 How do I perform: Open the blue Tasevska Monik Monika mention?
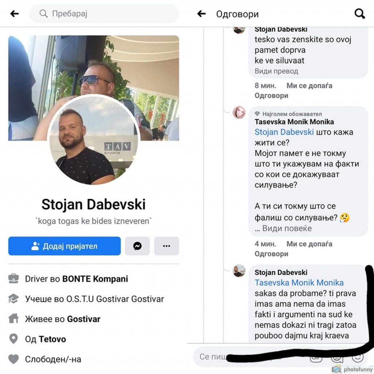pos(299,283)
